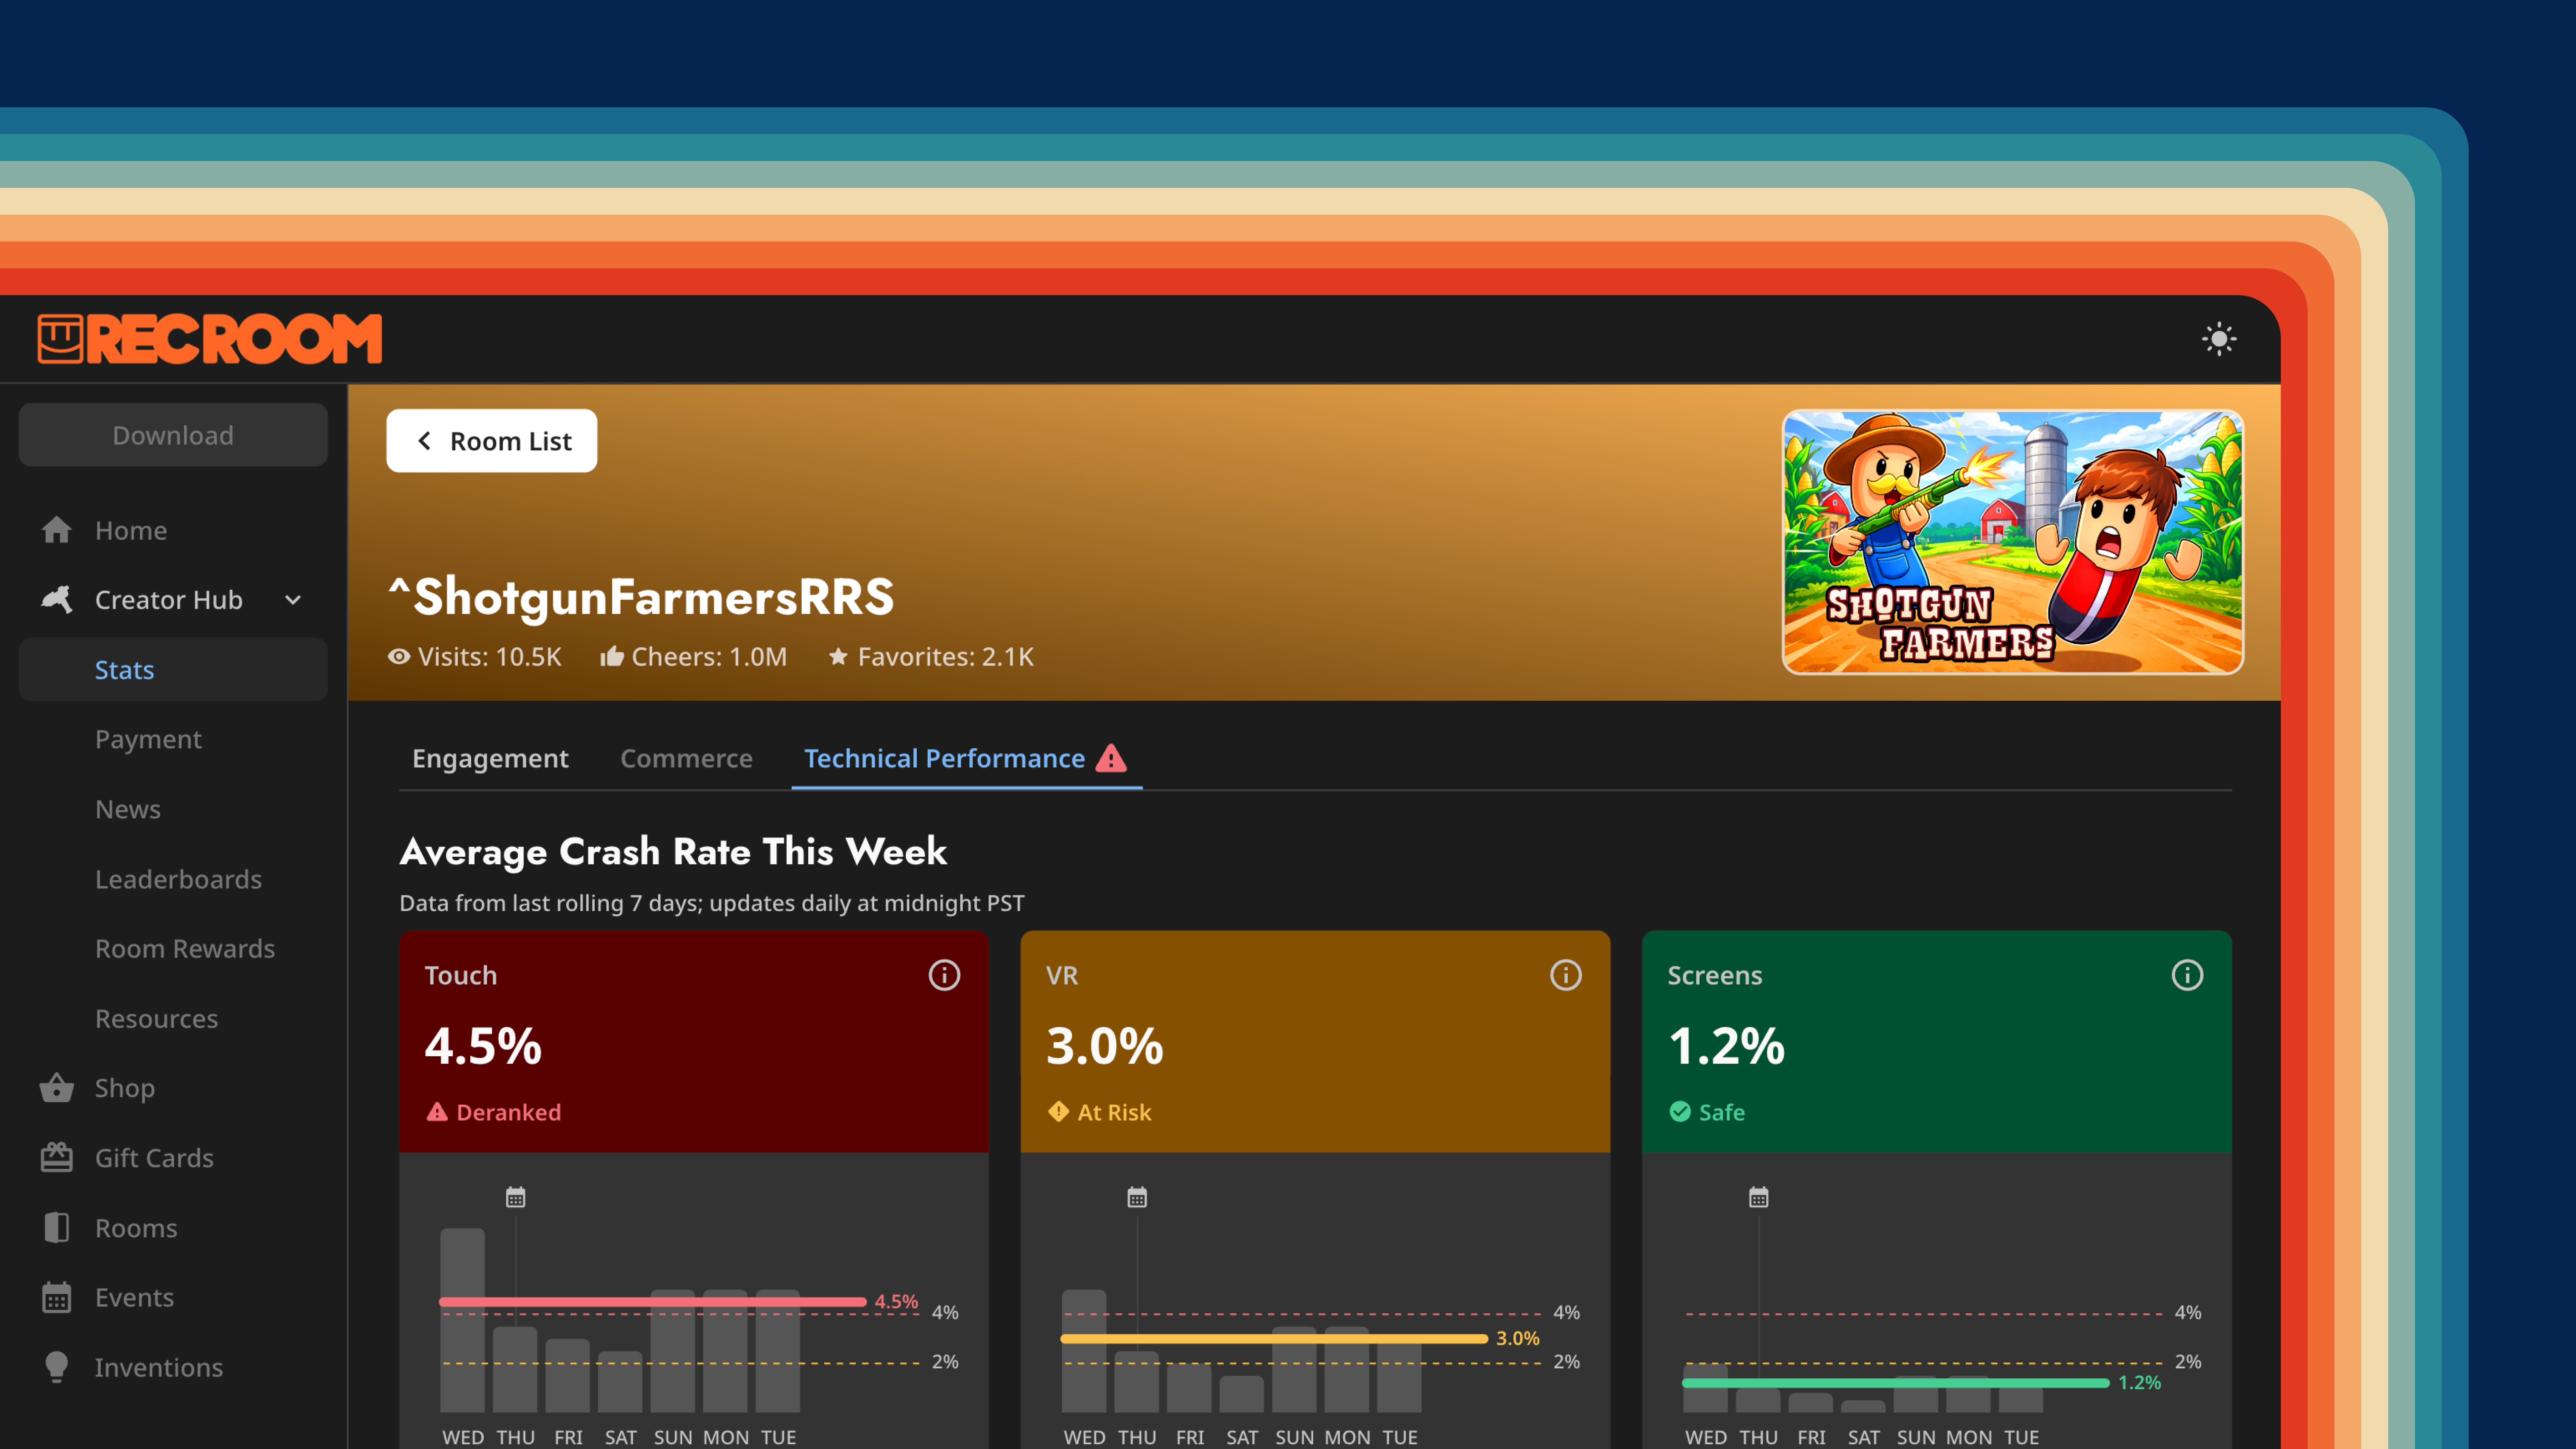
Task: Click the Screens 1.2% average line
Action: pyautogui.click(x=1896, y=1383)
